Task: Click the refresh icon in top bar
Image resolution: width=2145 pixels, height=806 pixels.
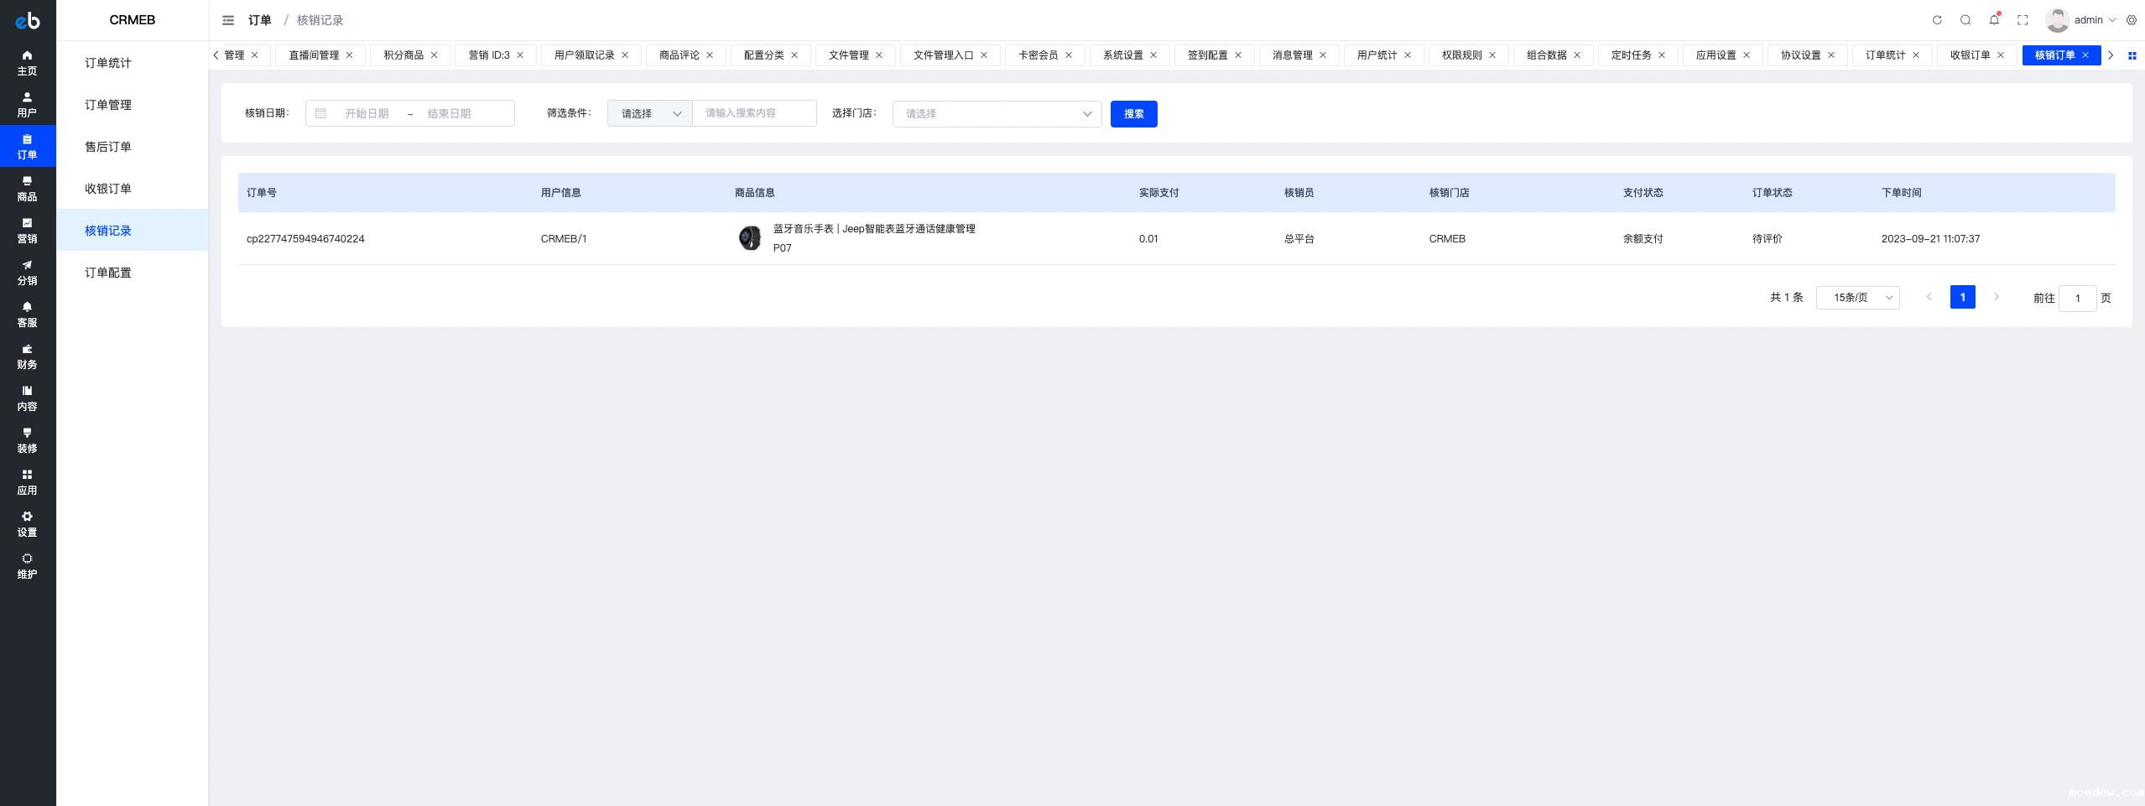Action: click(x=1937, y=20)
